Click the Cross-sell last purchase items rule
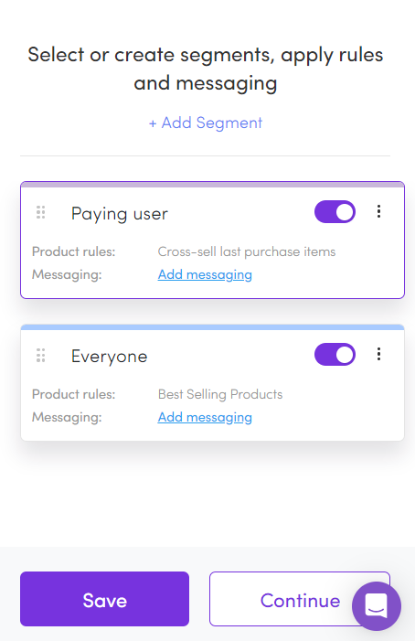The width and height of the screenshot is (415, 641). 247,251
